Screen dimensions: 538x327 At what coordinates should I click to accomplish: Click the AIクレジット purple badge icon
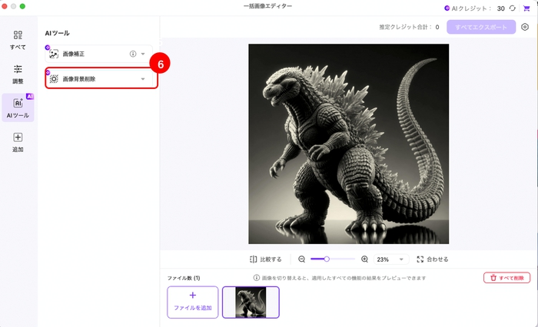click(447, 8)
